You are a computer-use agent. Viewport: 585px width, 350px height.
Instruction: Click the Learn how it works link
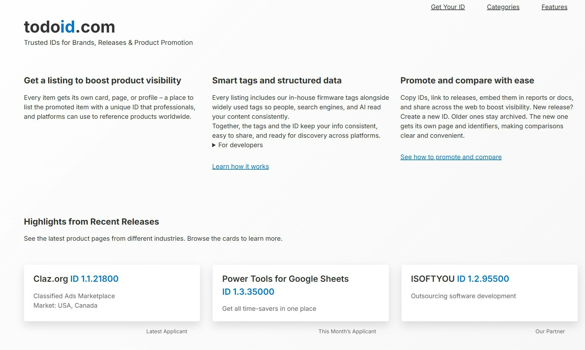pos(240,166)
